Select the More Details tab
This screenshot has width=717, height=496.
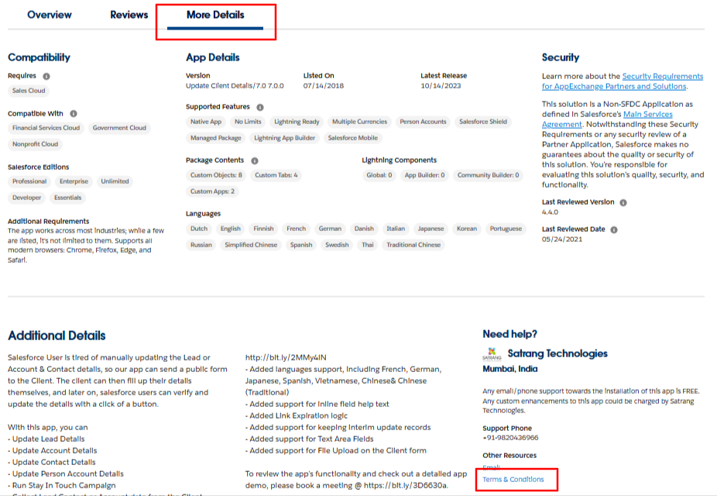pos(215,15)
